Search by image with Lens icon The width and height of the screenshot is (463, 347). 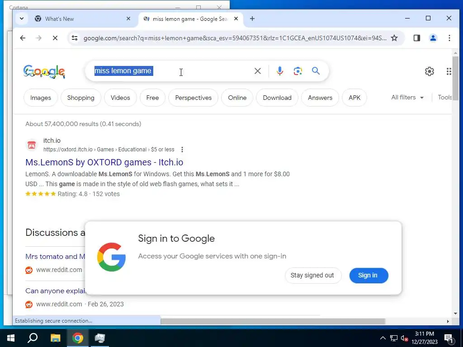(298, 71)
